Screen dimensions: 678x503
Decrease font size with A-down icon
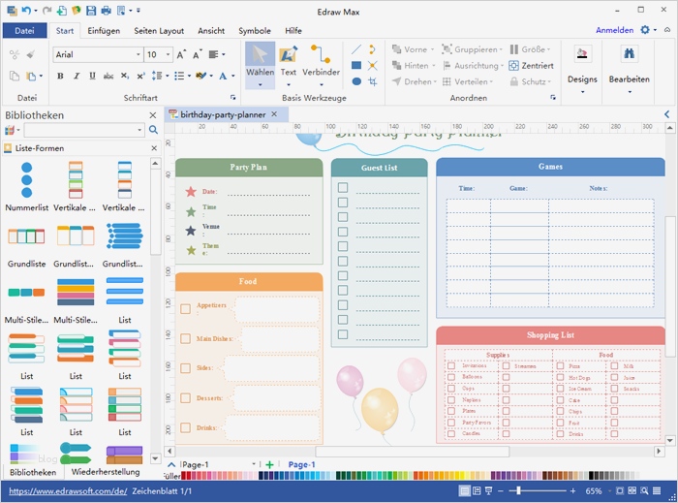click(x=198, y=54)
